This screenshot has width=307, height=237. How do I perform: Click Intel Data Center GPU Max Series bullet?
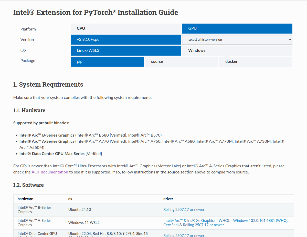[x=52, y=153]
